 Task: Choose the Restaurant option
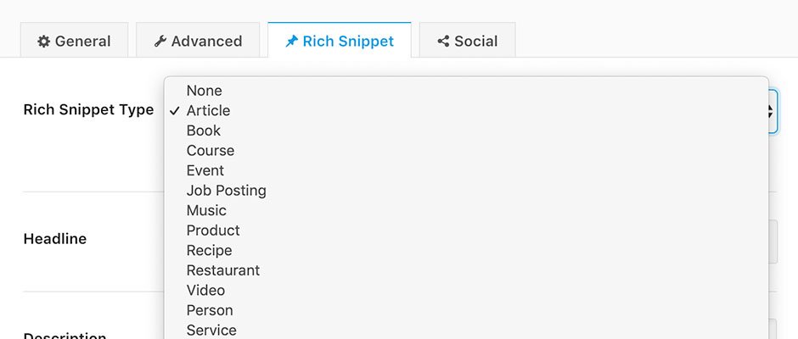coord(223,270)
